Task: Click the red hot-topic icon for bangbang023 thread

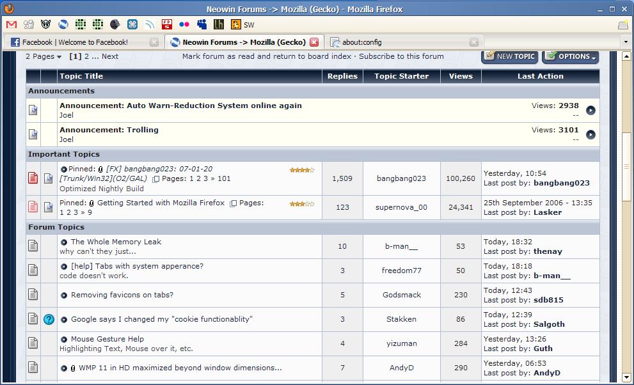Action: coord(33,178)
